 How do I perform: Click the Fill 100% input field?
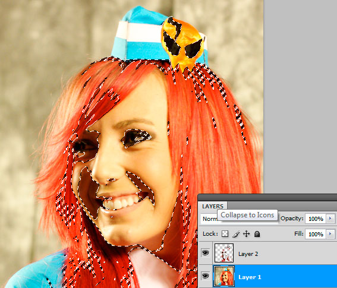click(x=316, y=234)
